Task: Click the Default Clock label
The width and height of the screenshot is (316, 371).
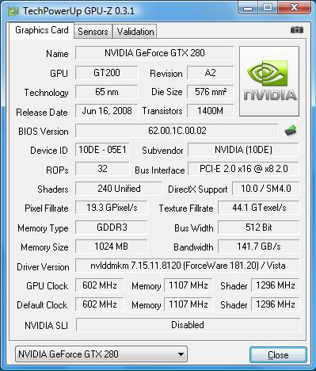Action: click(42, 305)
